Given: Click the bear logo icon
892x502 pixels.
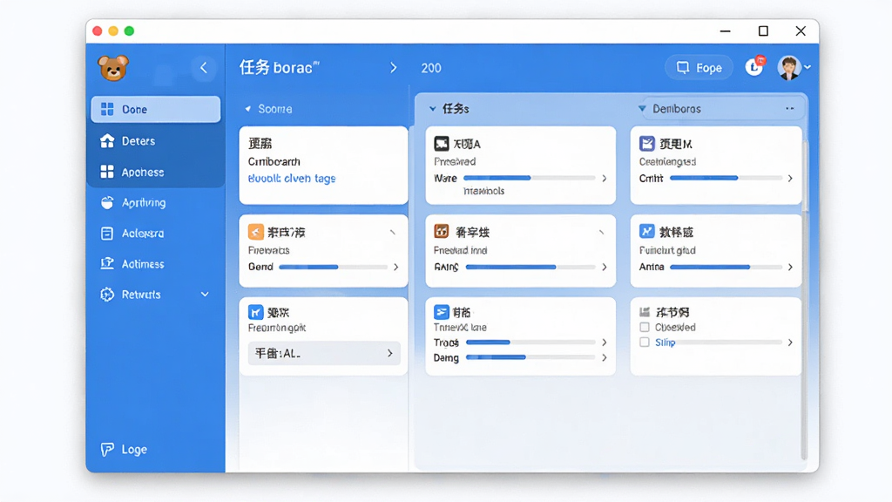Looking at the screenshot, I should tap(113, 68).
